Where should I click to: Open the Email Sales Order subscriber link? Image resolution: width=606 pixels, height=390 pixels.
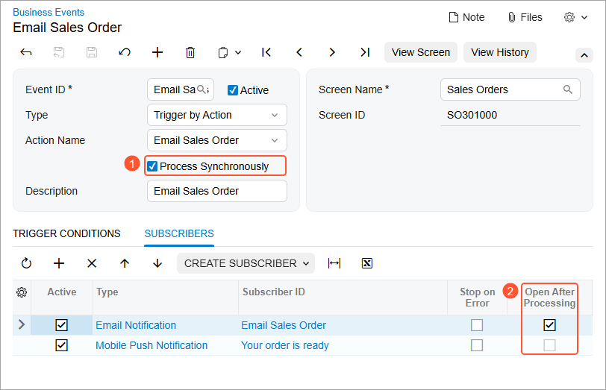coord(284,325)
